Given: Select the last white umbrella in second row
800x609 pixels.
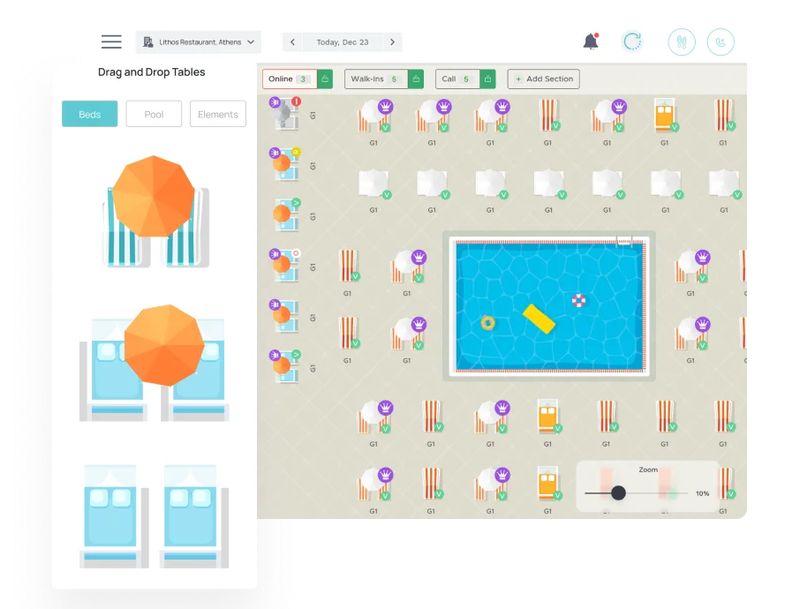Looking at the screenshot, I should pyautogui.click(x=725, y=184).
